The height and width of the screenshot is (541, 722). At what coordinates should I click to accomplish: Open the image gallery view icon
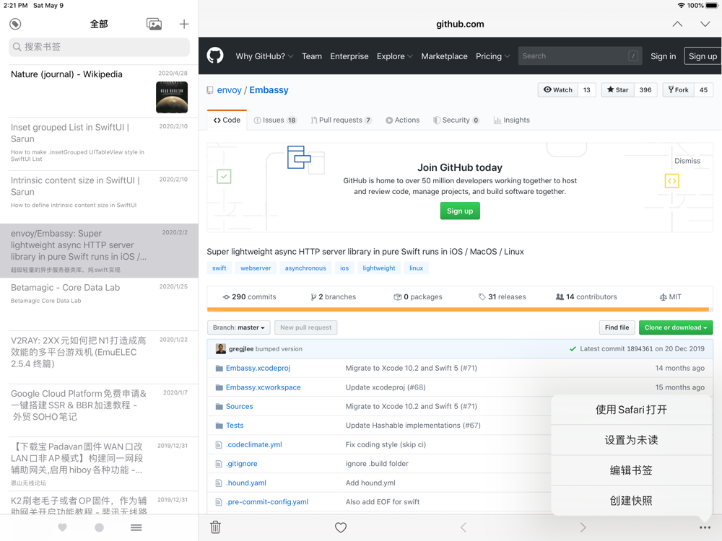[154, 24]
